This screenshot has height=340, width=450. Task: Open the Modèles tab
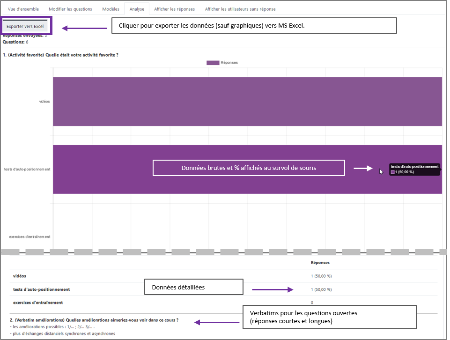tap(111, 9)
